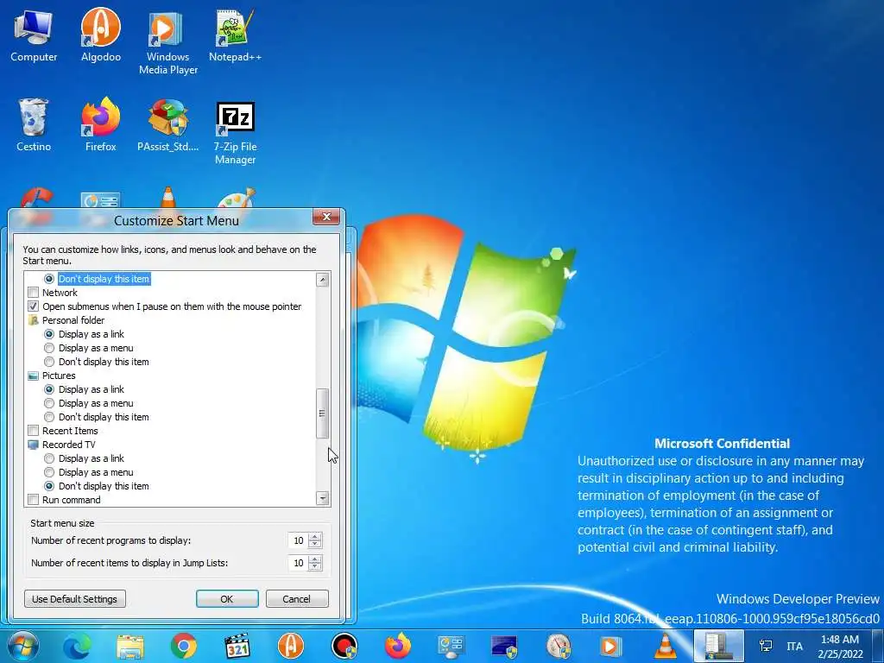
Task: Open the clock showing 1:48 AM
Action: [x=840, y=647]
